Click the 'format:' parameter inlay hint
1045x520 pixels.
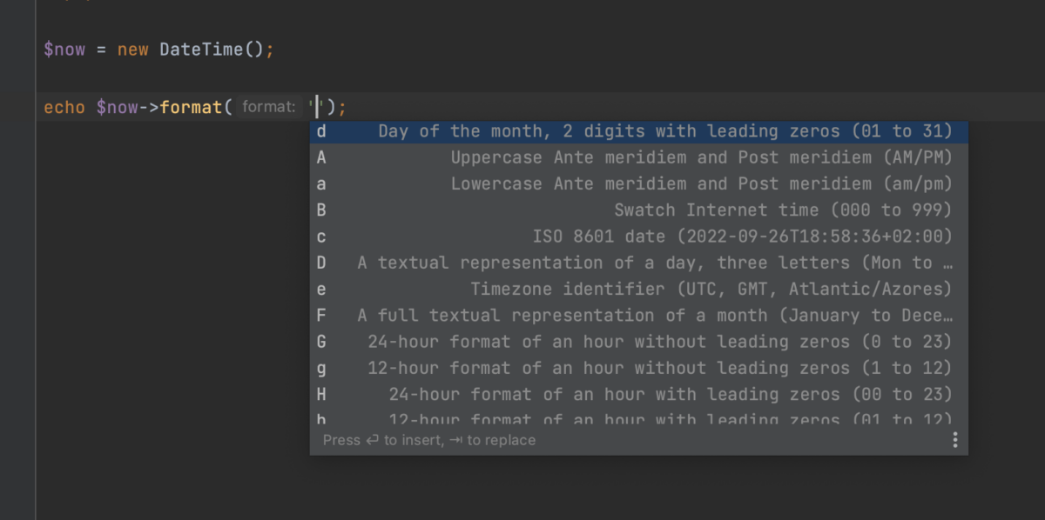(x=269, y=107)
